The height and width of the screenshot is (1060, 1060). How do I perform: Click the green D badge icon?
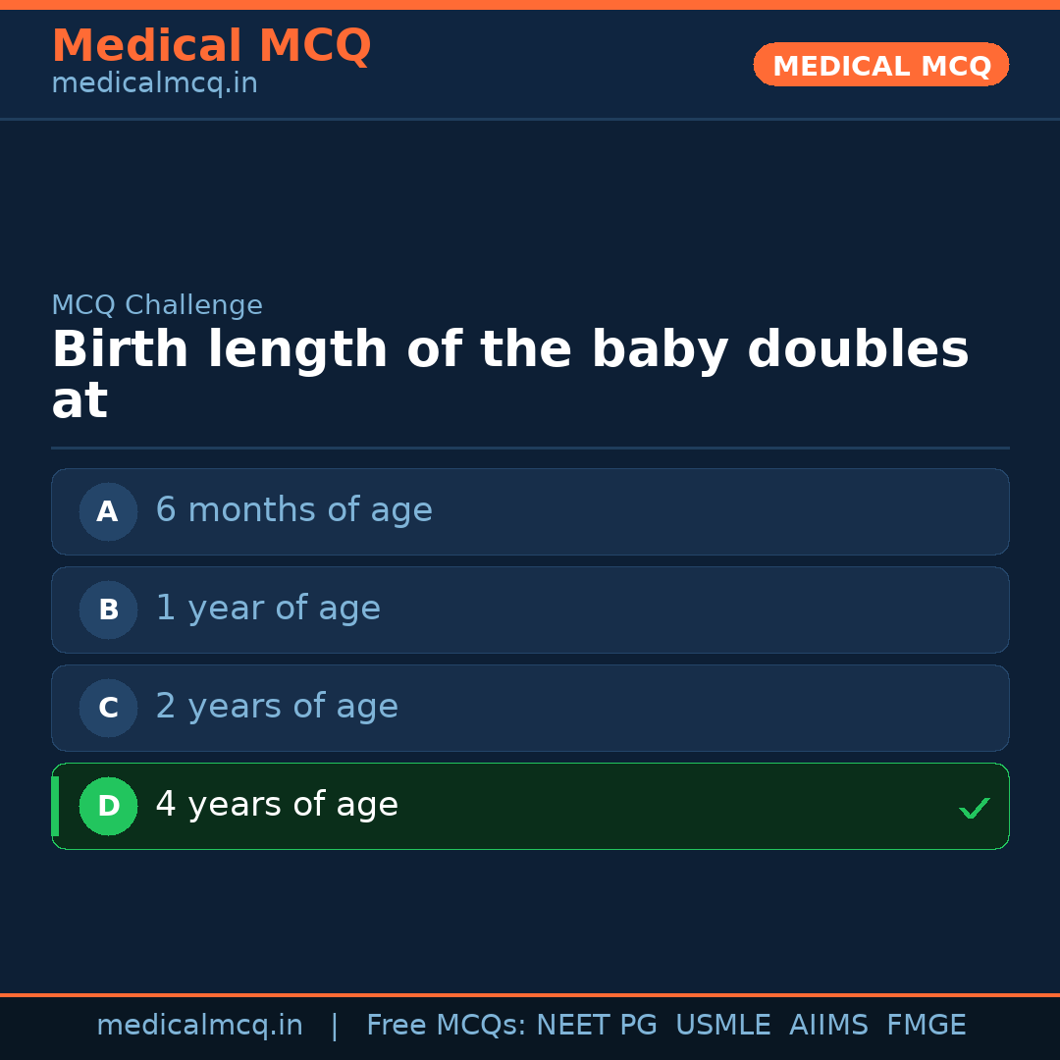coord(108,806)
